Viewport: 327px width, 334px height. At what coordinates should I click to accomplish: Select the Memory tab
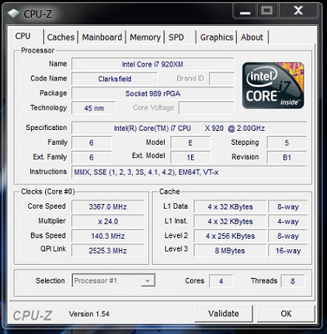(145, 37)
